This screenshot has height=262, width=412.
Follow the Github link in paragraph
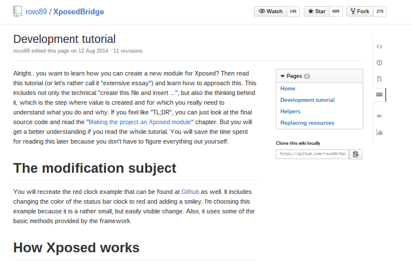point(190,192)
